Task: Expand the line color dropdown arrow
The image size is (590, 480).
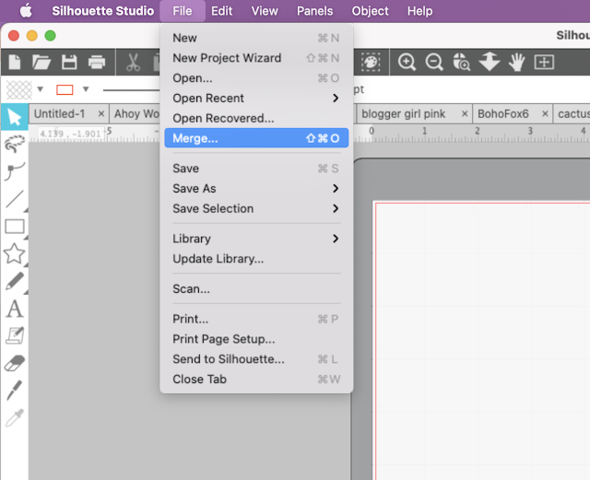Action: (86, 89)
